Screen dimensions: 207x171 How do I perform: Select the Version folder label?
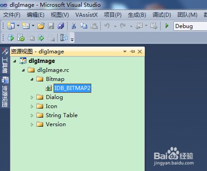pyautogui.click(x=56, y=124)
